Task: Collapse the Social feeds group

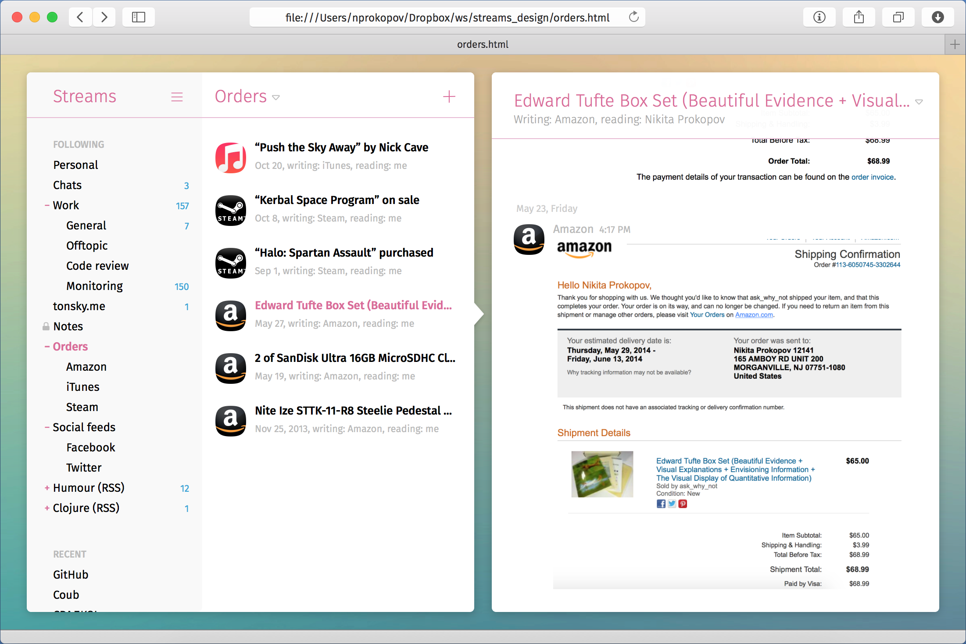Action: 47,427
